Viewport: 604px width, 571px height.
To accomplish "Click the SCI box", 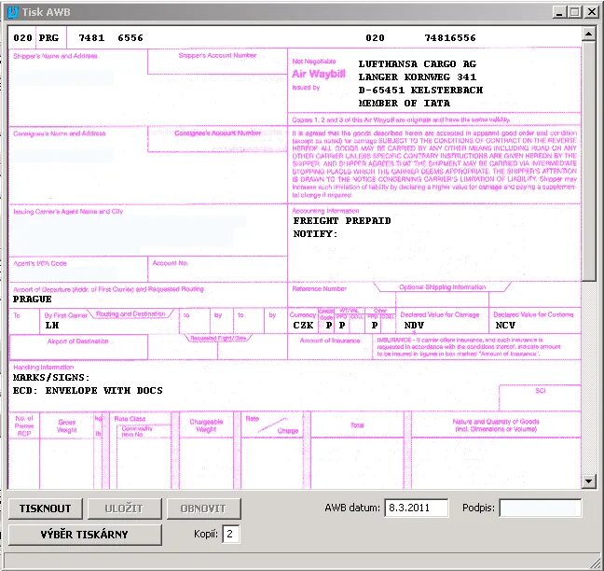I will pyautogui.click(x=540, y=397).
